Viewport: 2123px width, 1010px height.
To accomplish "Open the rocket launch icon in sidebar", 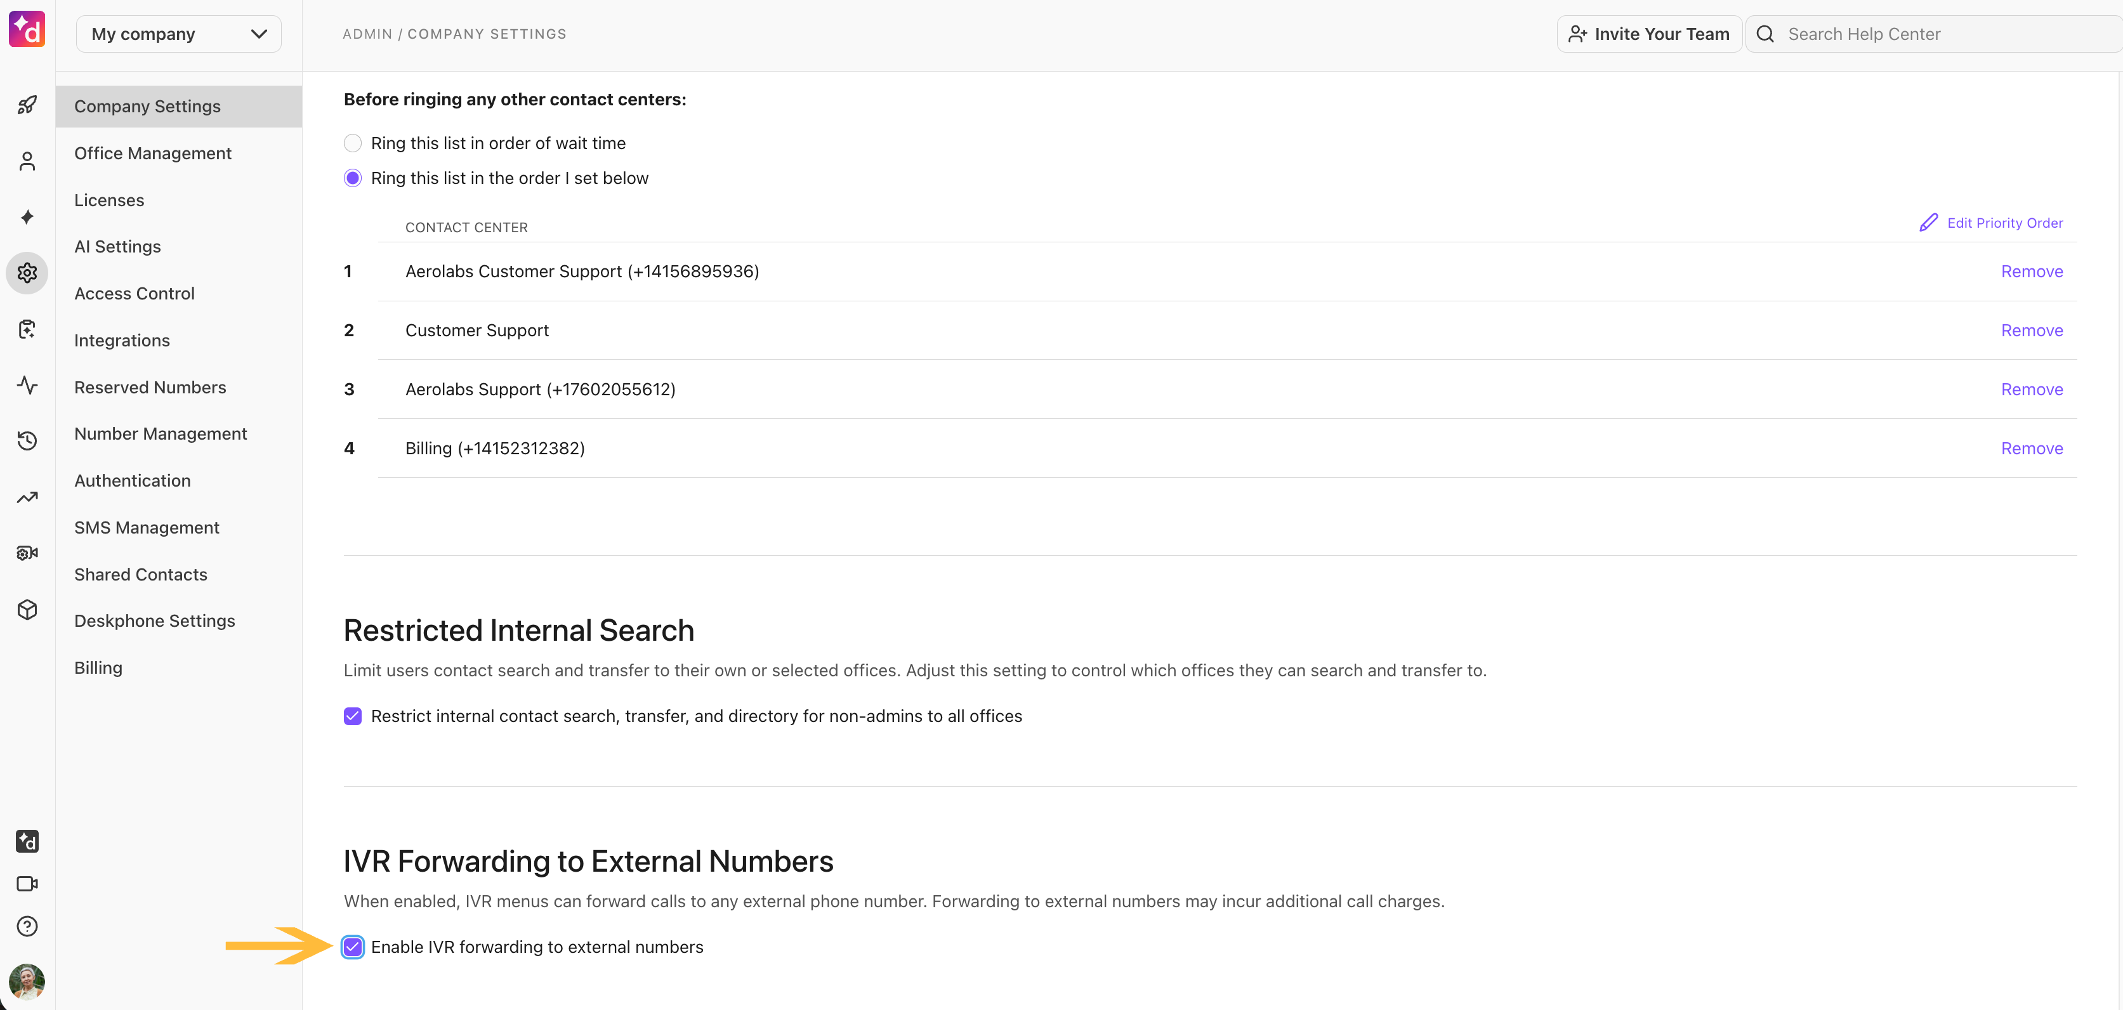I will (27, 105).
